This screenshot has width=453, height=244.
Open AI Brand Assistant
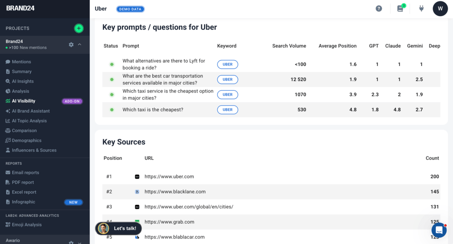coord(31,111)
